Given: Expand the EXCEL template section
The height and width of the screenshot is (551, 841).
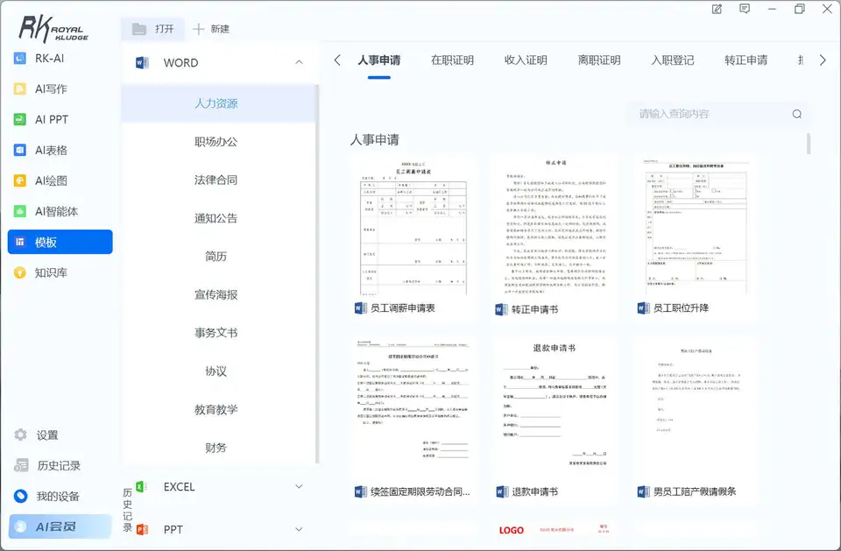Looking at the screenshot, I should (x=300, y=487).
